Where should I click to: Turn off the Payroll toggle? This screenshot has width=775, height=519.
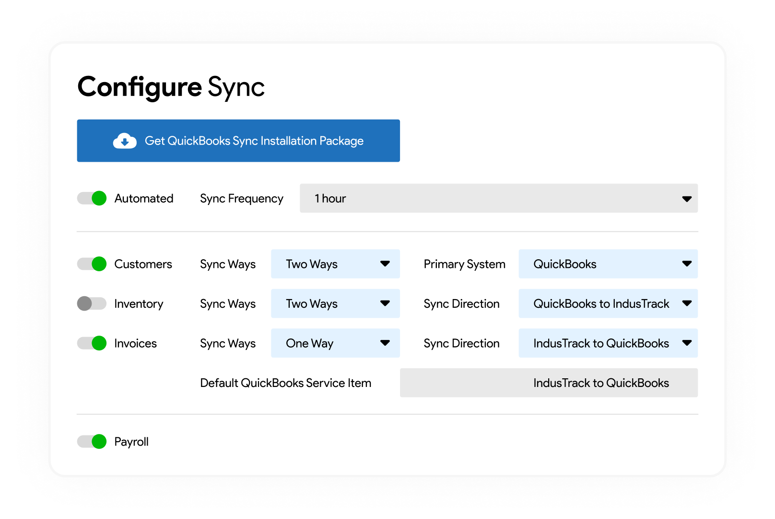click(x=92, y=441)
